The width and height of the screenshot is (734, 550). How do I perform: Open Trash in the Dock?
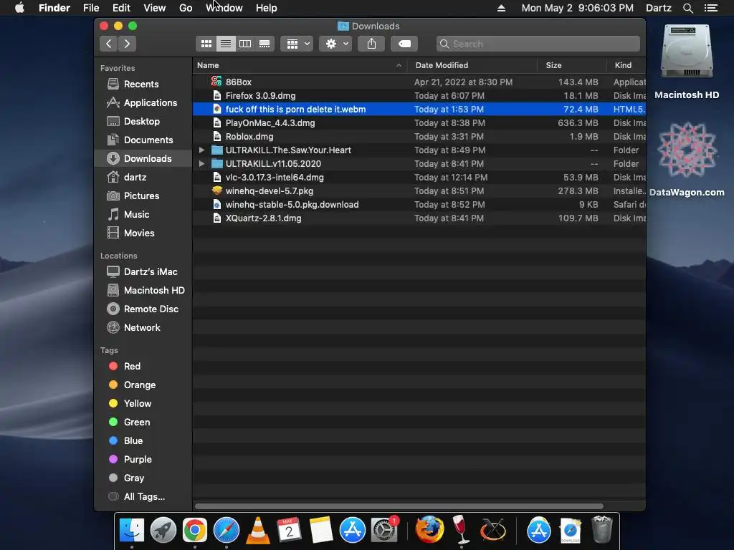(602, 531)
